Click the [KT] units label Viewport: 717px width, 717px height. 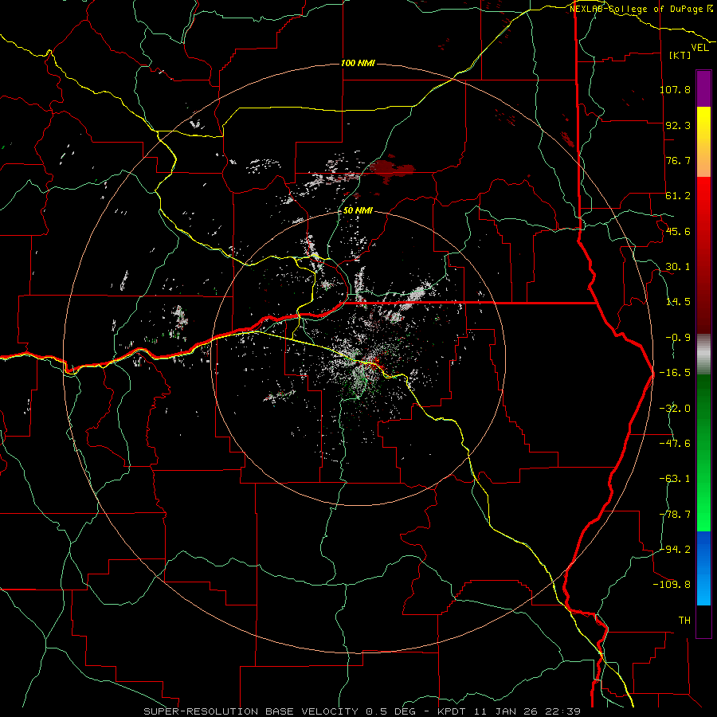(x=680, y=55)
